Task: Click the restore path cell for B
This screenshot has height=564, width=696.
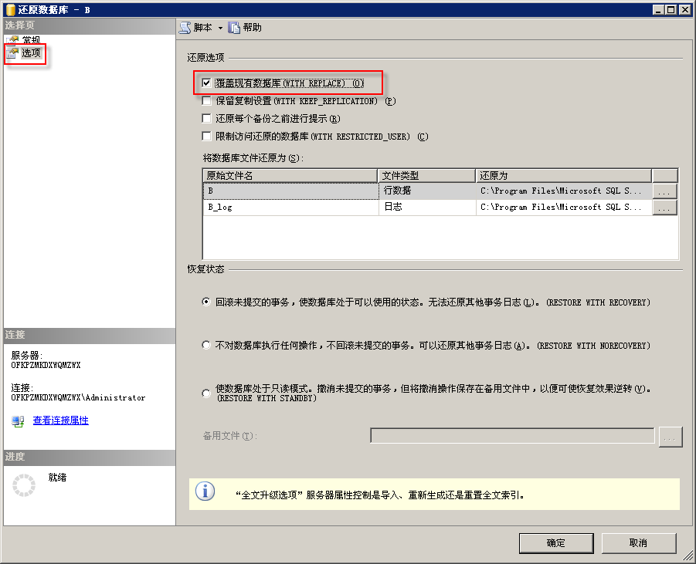Action: (564, 191)
